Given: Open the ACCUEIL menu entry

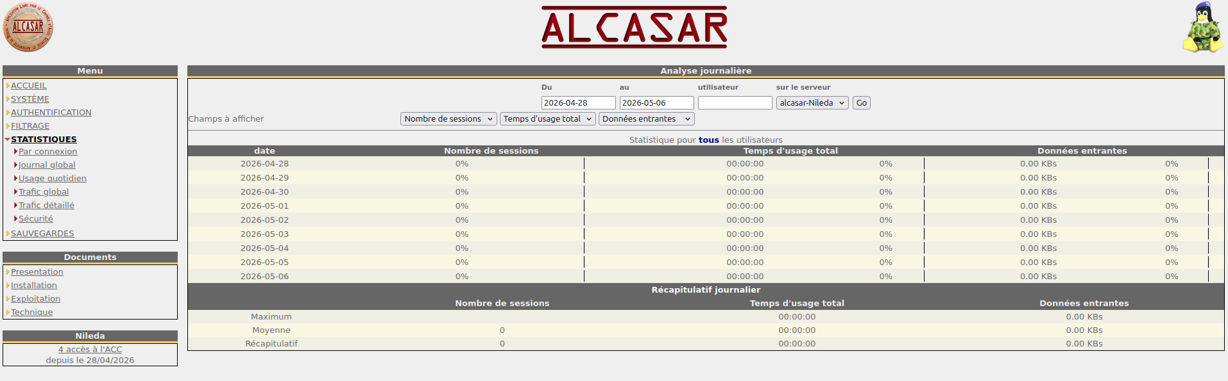Looking at the screenshot, I should point(29,86).
